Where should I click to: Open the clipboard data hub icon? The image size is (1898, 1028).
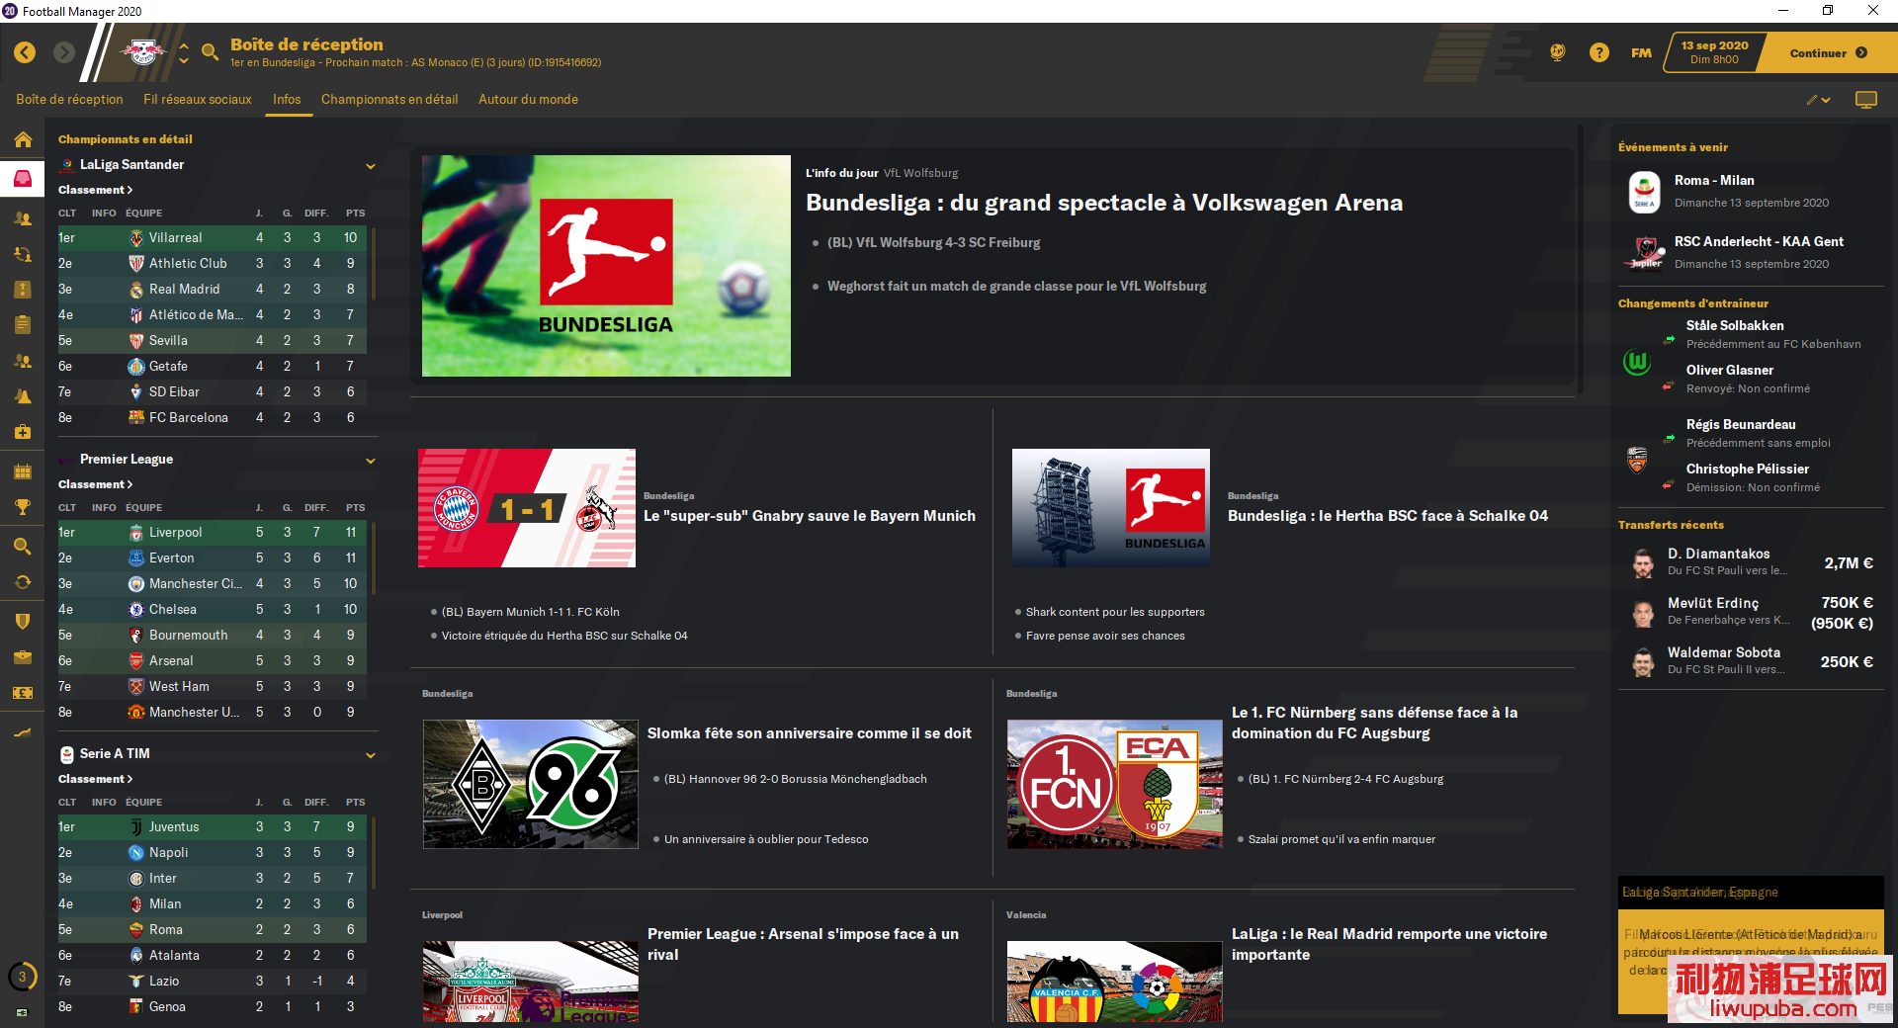pyautogui.click(x=23, y=325)
